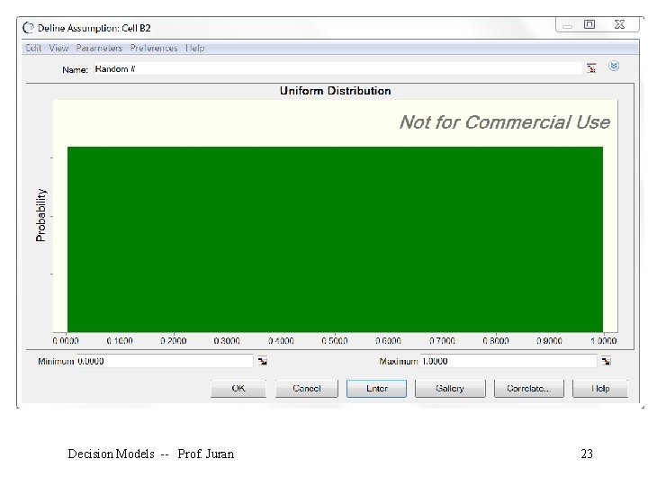Click cell reference icon beside Minimum field
648x486 pixels.
pyautogui.click(x=263, y=361)
